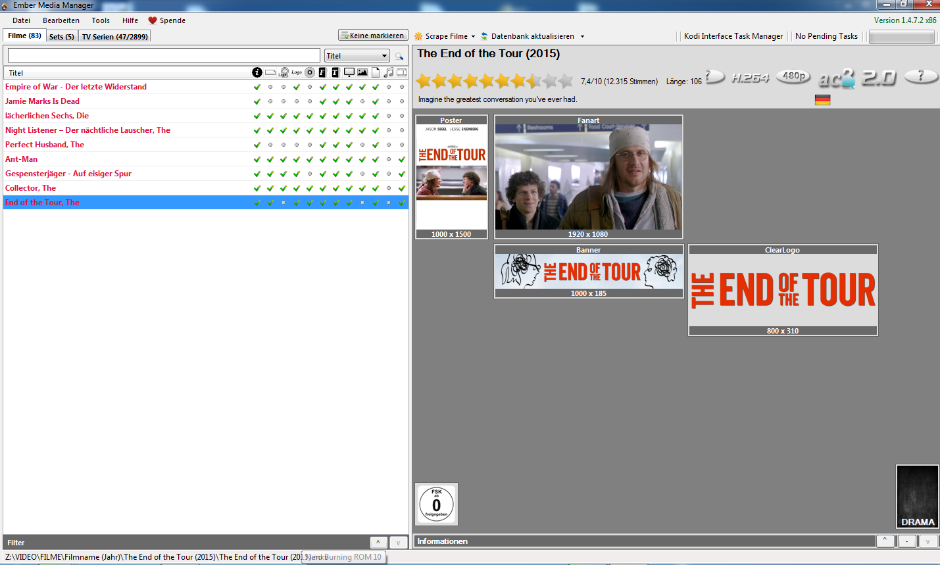Click banner checkmark for lächerlichen Sechs, Die
The image size is (940, 565).
[x=270, y=116]
